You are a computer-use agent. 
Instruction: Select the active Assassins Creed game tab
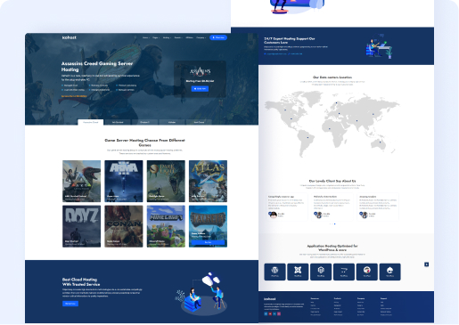click(x=91, y=122)
